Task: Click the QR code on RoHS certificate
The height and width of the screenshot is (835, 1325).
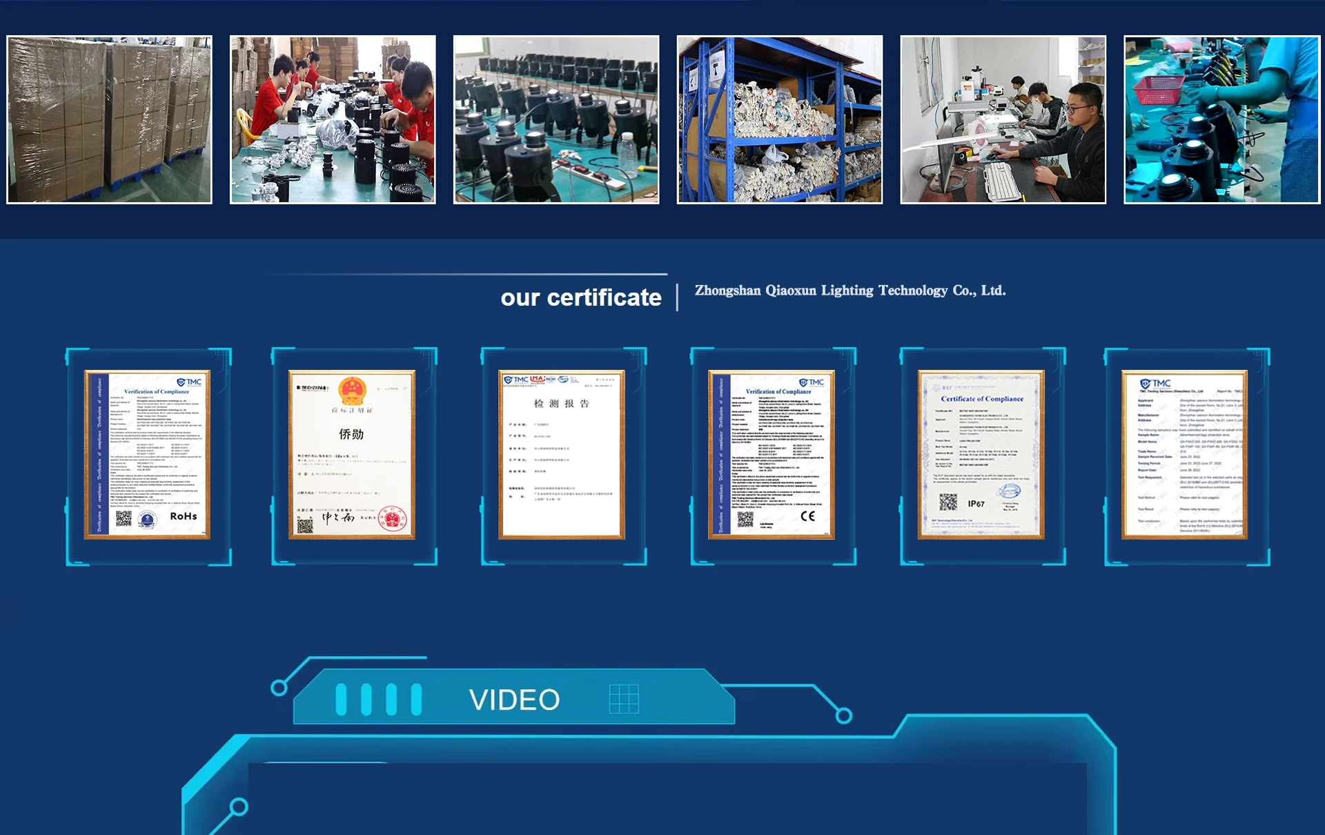Action: (x=124, y=518)
